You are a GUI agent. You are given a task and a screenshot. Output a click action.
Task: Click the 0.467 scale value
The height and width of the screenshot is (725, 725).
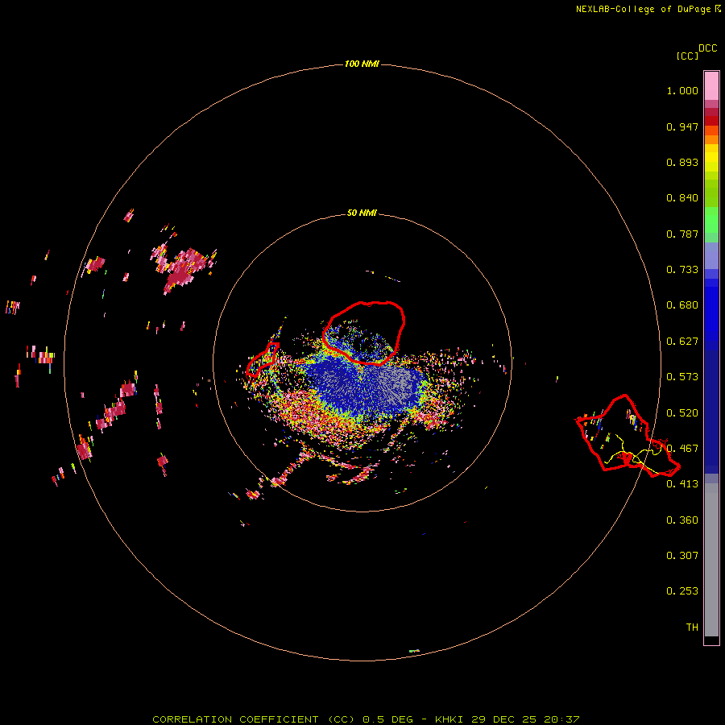pos(682,449)
